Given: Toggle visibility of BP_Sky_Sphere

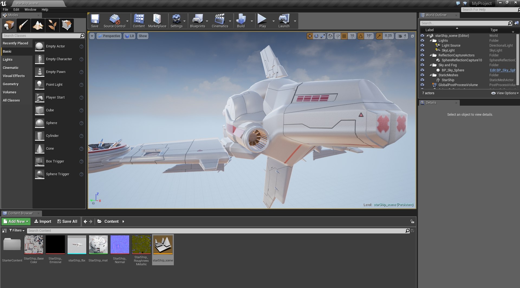Looking at the screenshot, I should tap(422, 70).
